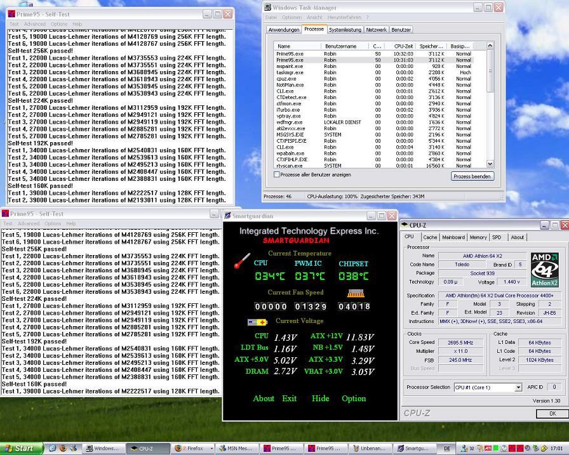
Task: Open the Benutzer tab in Task Manager
Action: click(x=401, y=30)
